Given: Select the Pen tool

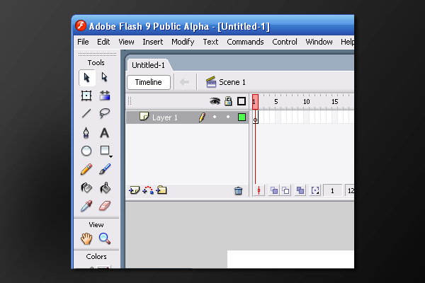Looking at the screenshot, I should (86, 133).
